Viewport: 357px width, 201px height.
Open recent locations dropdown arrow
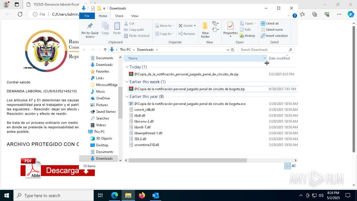99,50
